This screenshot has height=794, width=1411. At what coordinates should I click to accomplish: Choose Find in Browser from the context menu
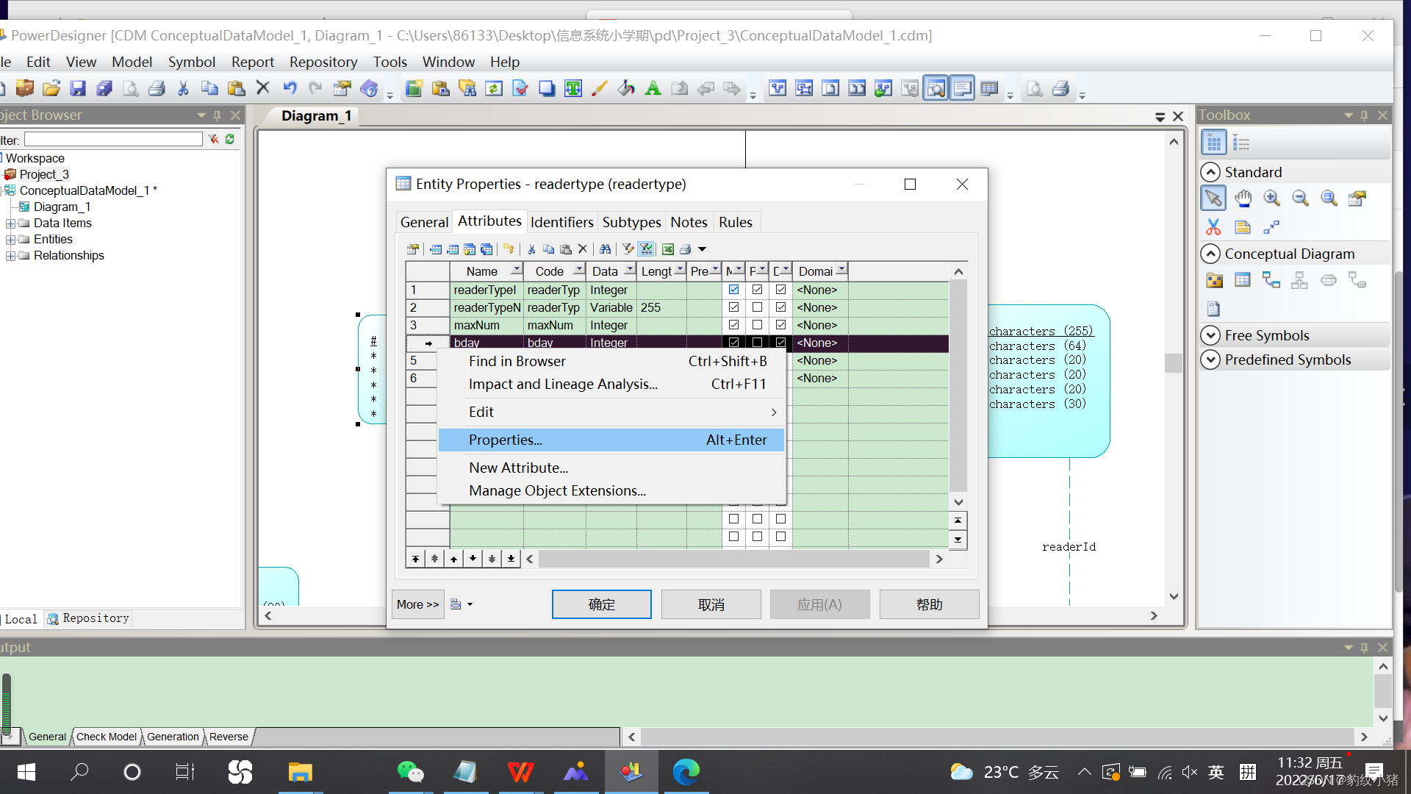[611, 361]
